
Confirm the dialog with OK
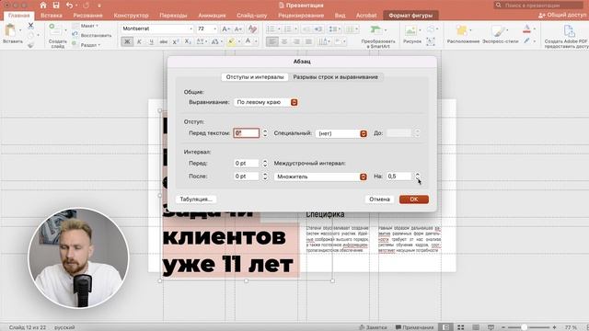[414, 200]
